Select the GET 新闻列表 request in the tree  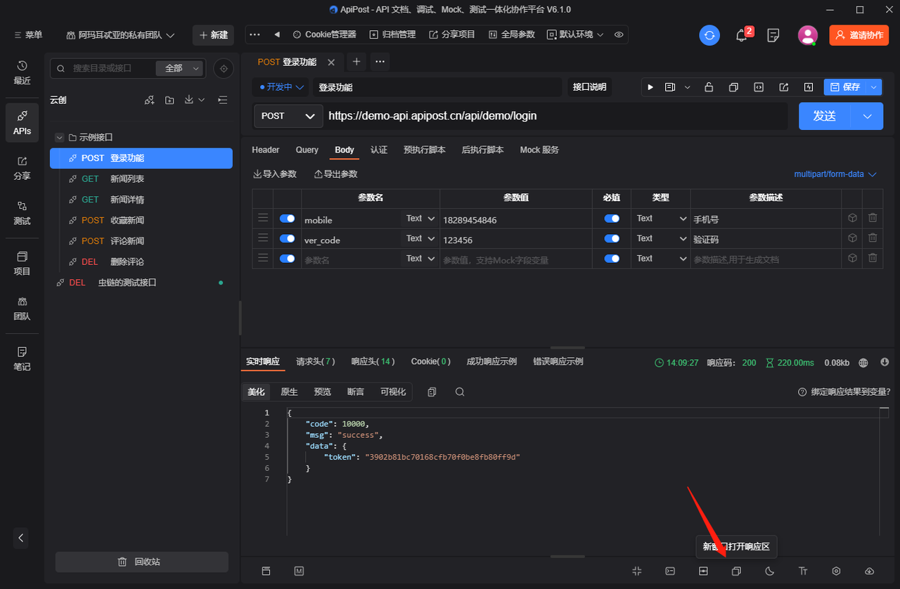pos(141,179)
